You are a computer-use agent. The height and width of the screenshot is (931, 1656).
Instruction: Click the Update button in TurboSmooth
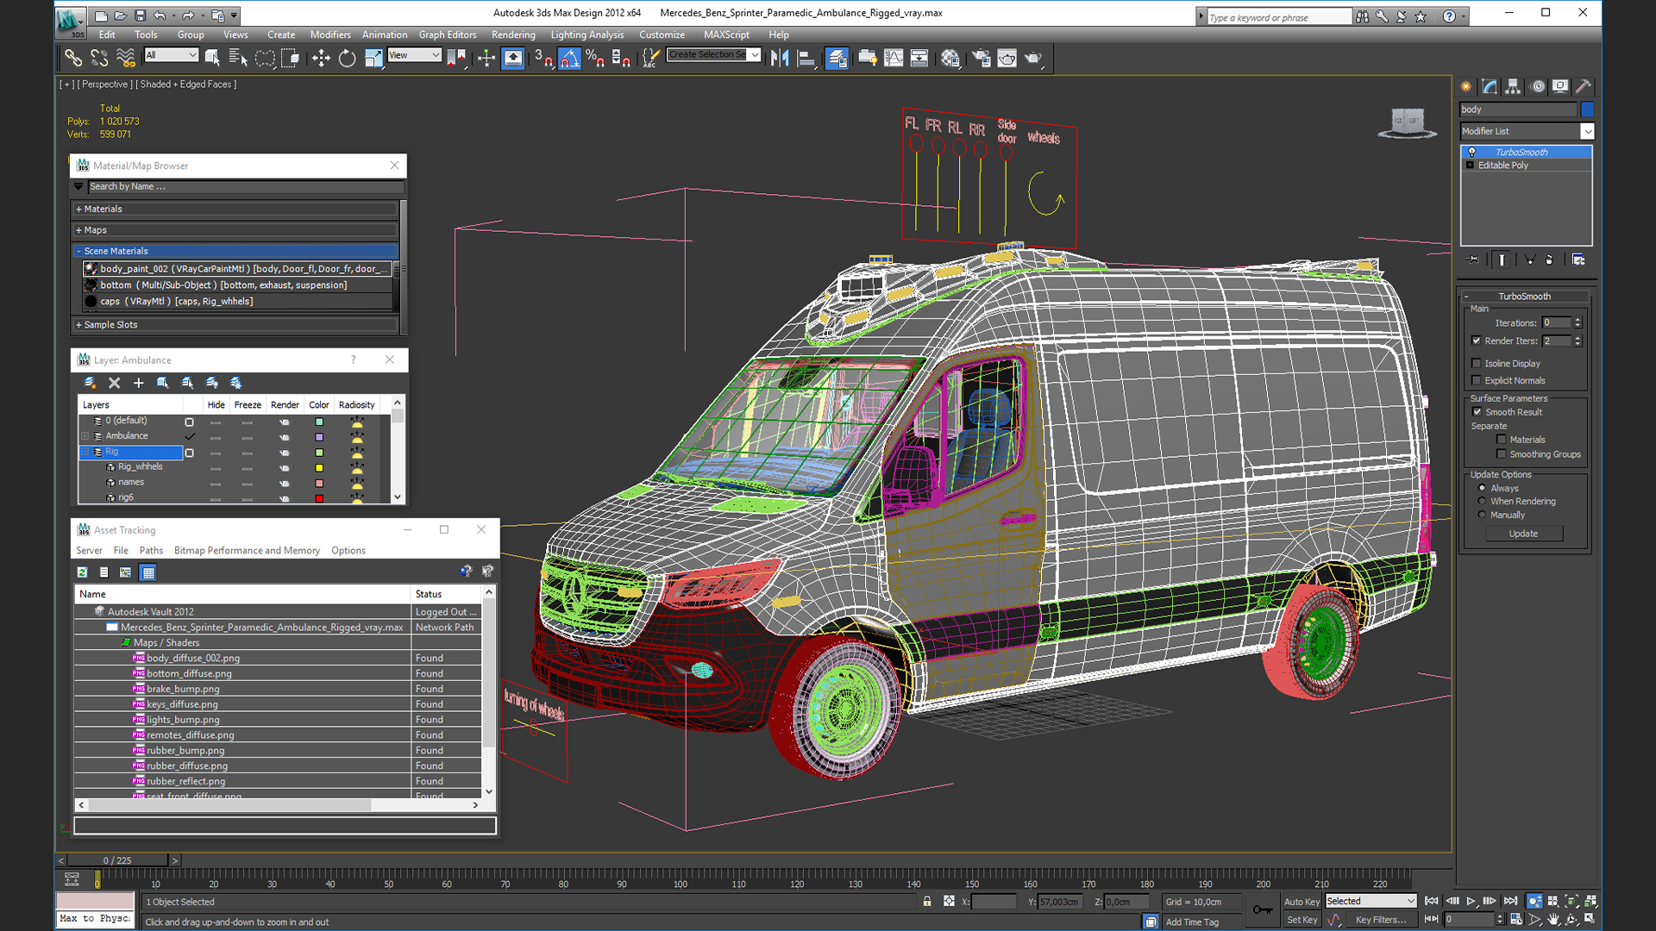pyautogui.click(x=1523, y=534)
